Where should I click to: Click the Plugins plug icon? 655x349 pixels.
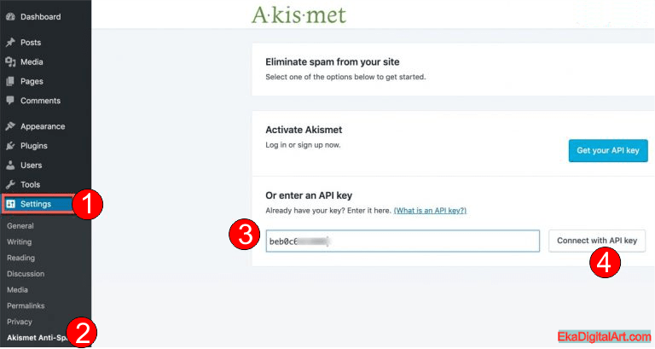pyautogui.click(x=10, y=146)
